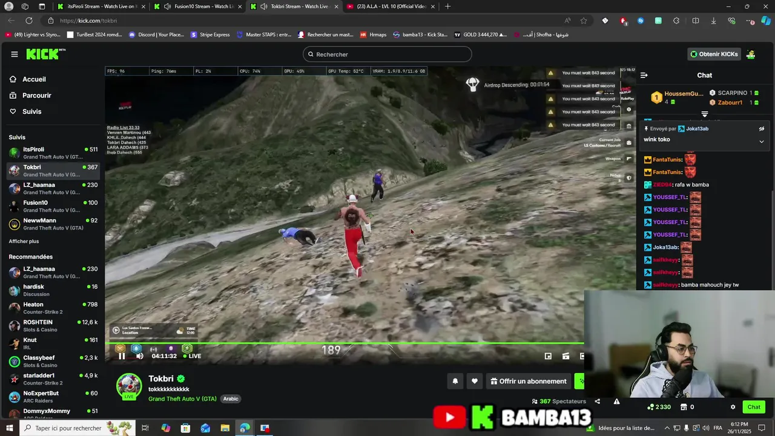This screenshot has width=775, height=436.
Task: Open Task View on the taskbar
Action: (x=145, y=428)
